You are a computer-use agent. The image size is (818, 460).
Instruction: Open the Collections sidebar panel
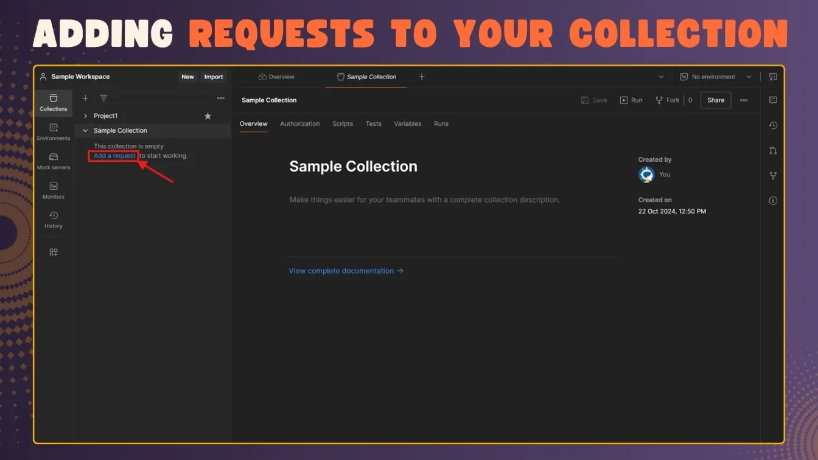tap(54, 103)
